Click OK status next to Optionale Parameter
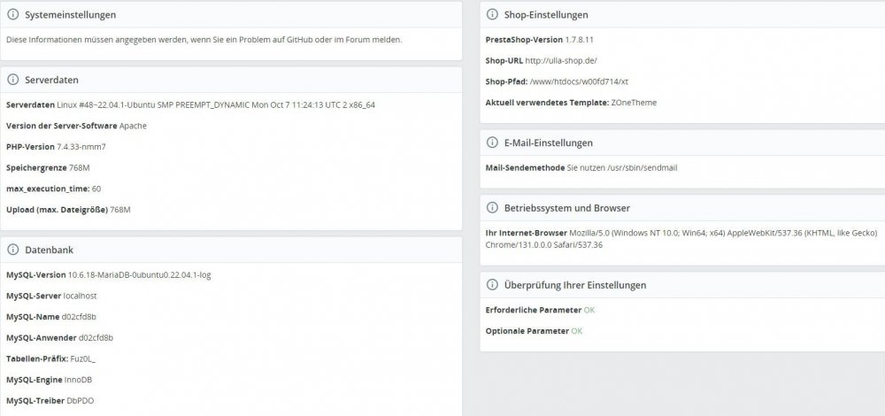This screenshot has height=416, width=885. coord(577,331)
